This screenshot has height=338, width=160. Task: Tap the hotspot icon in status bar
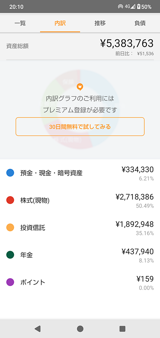pos(120,7)
